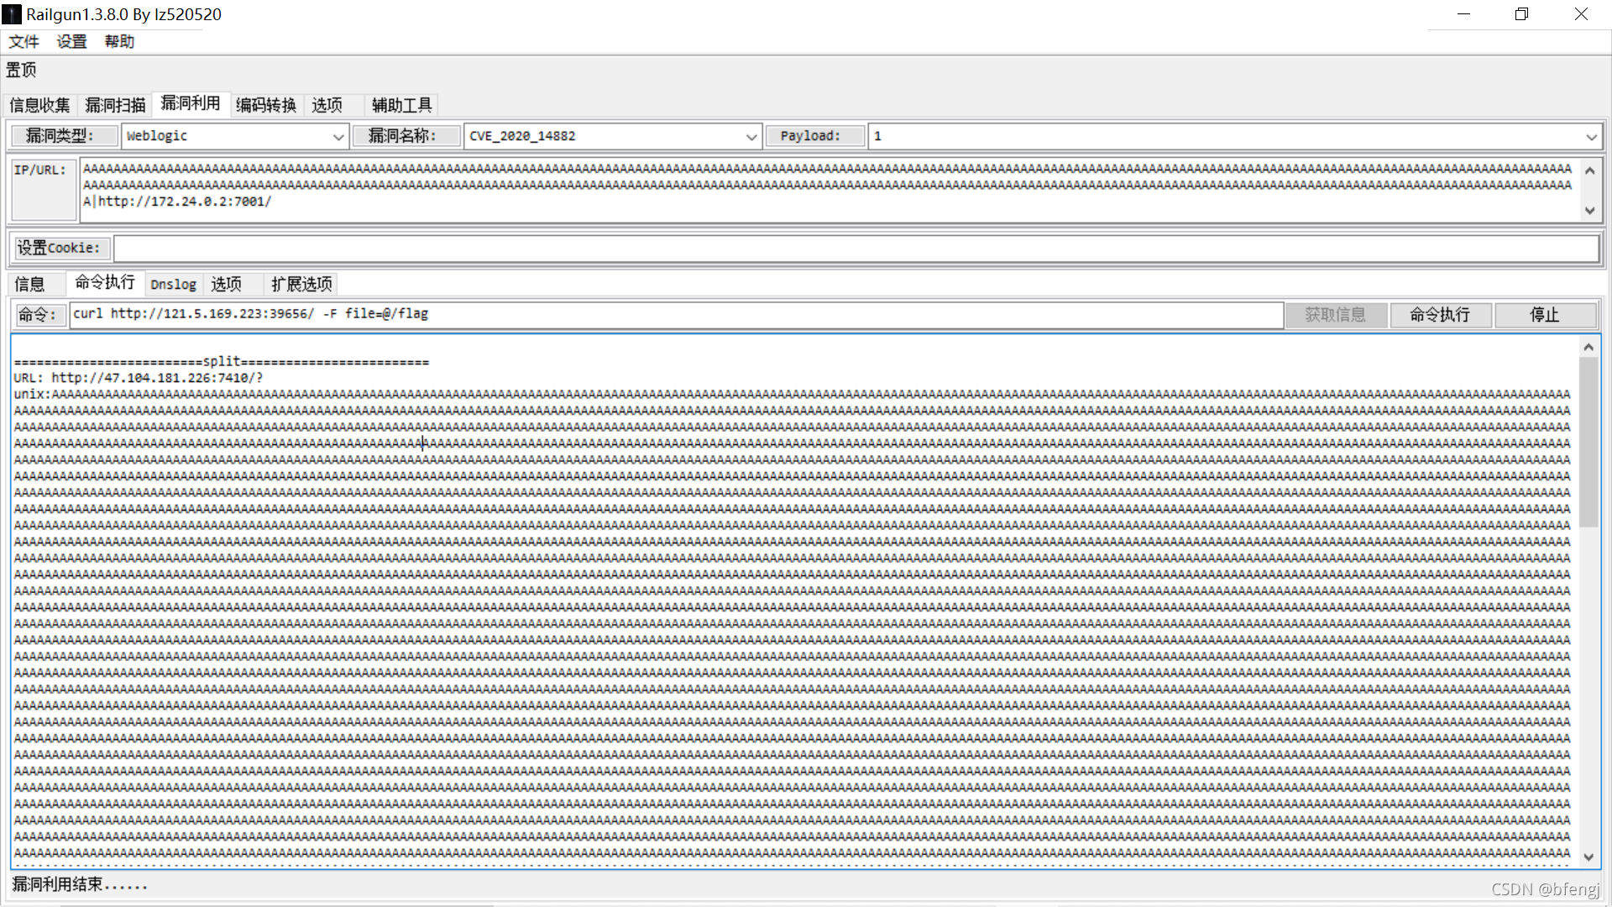Viewport: 1612px width, 907px height.
Task: Select the 漏洞利用 tab
Action: tap(191, 103)
